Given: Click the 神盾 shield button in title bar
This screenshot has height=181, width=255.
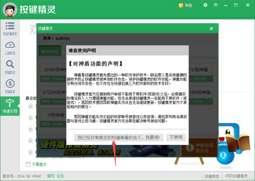Looking at the screenshot, I should [x=185, y=5].
